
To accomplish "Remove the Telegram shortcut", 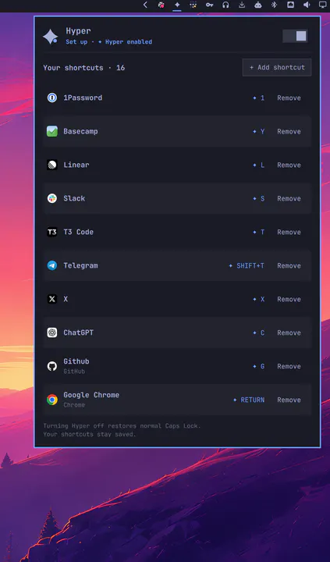I will (x=289, y=265).
